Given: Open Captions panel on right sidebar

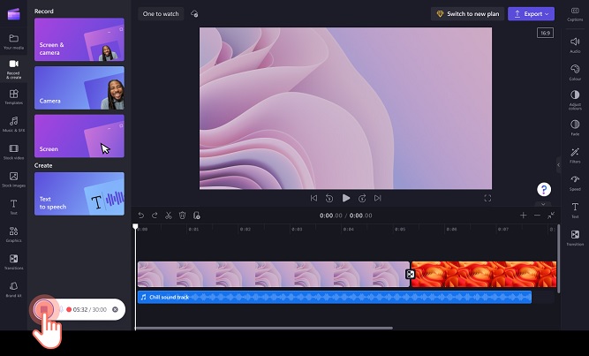Looking at the screenshot, I should pyautogui.click(x=575, y=12).
